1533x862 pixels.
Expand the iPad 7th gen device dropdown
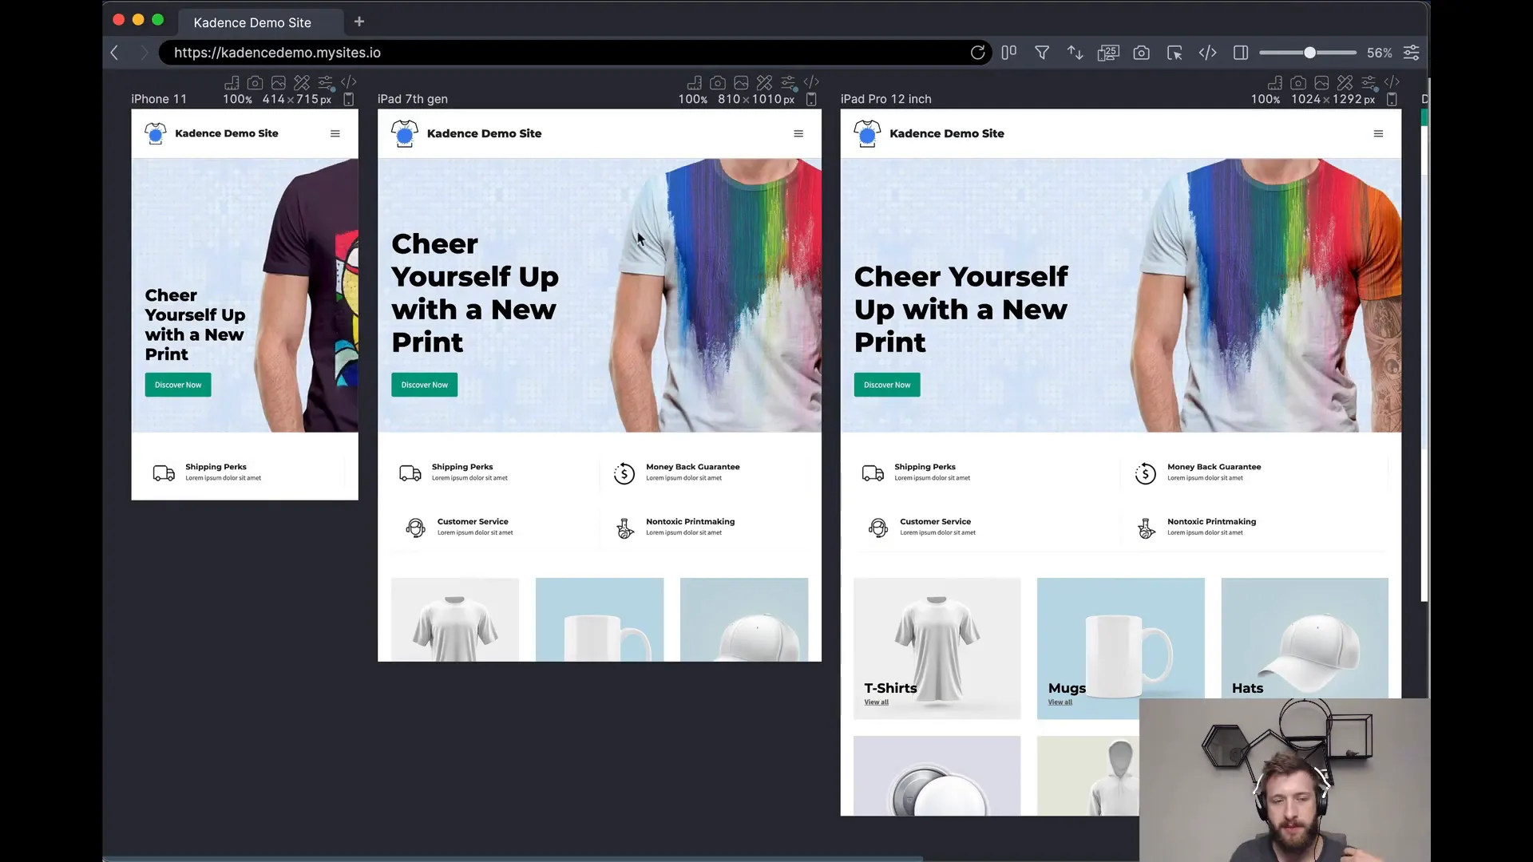pos(412,98)
